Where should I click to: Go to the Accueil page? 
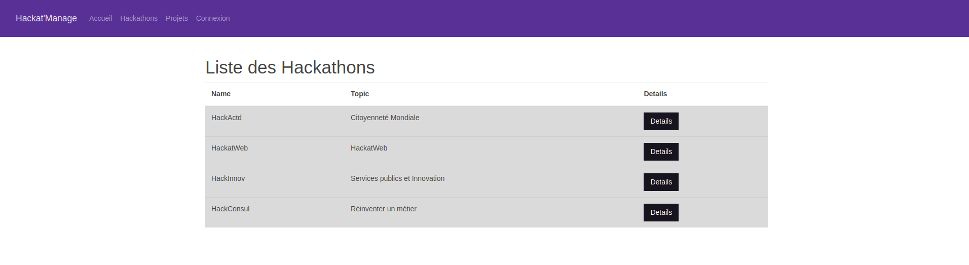[x=100, y=18]
